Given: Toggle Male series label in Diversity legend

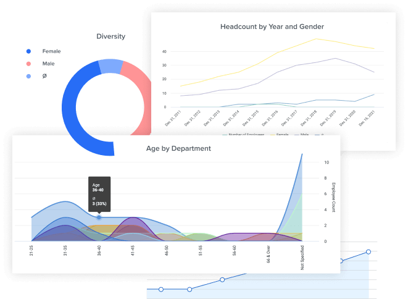Looking at the screenshot, I should [48, 64].
